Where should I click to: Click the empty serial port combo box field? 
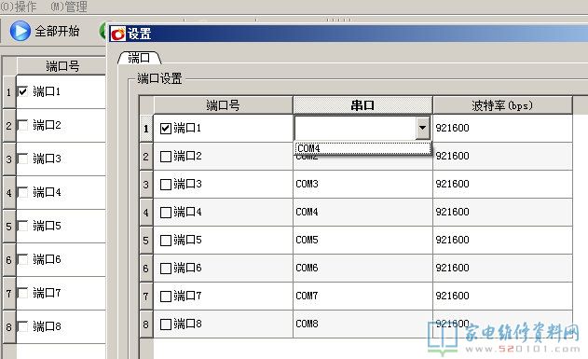point(355,128)
